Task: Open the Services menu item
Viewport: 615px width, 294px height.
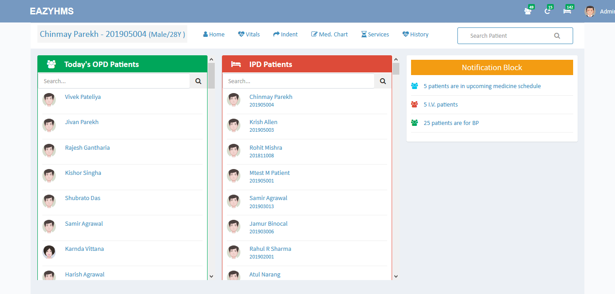Action: pyautogui.click(x=375, y=35)
